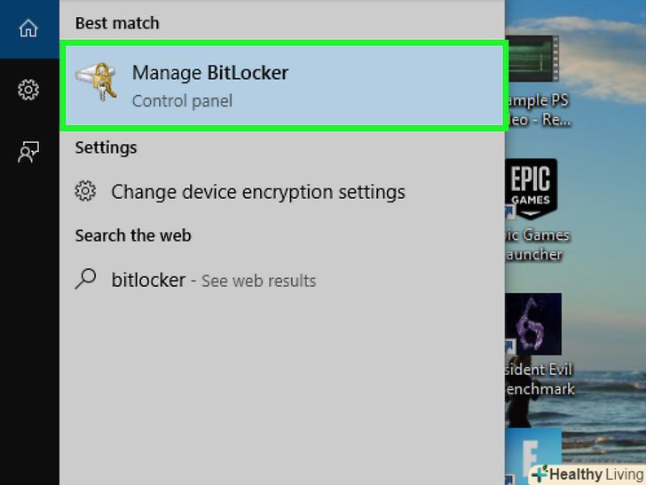This screenshot has height=485, width=646.
Task: Choose the bitlocker web search suggestion
Action: [148, 281]
